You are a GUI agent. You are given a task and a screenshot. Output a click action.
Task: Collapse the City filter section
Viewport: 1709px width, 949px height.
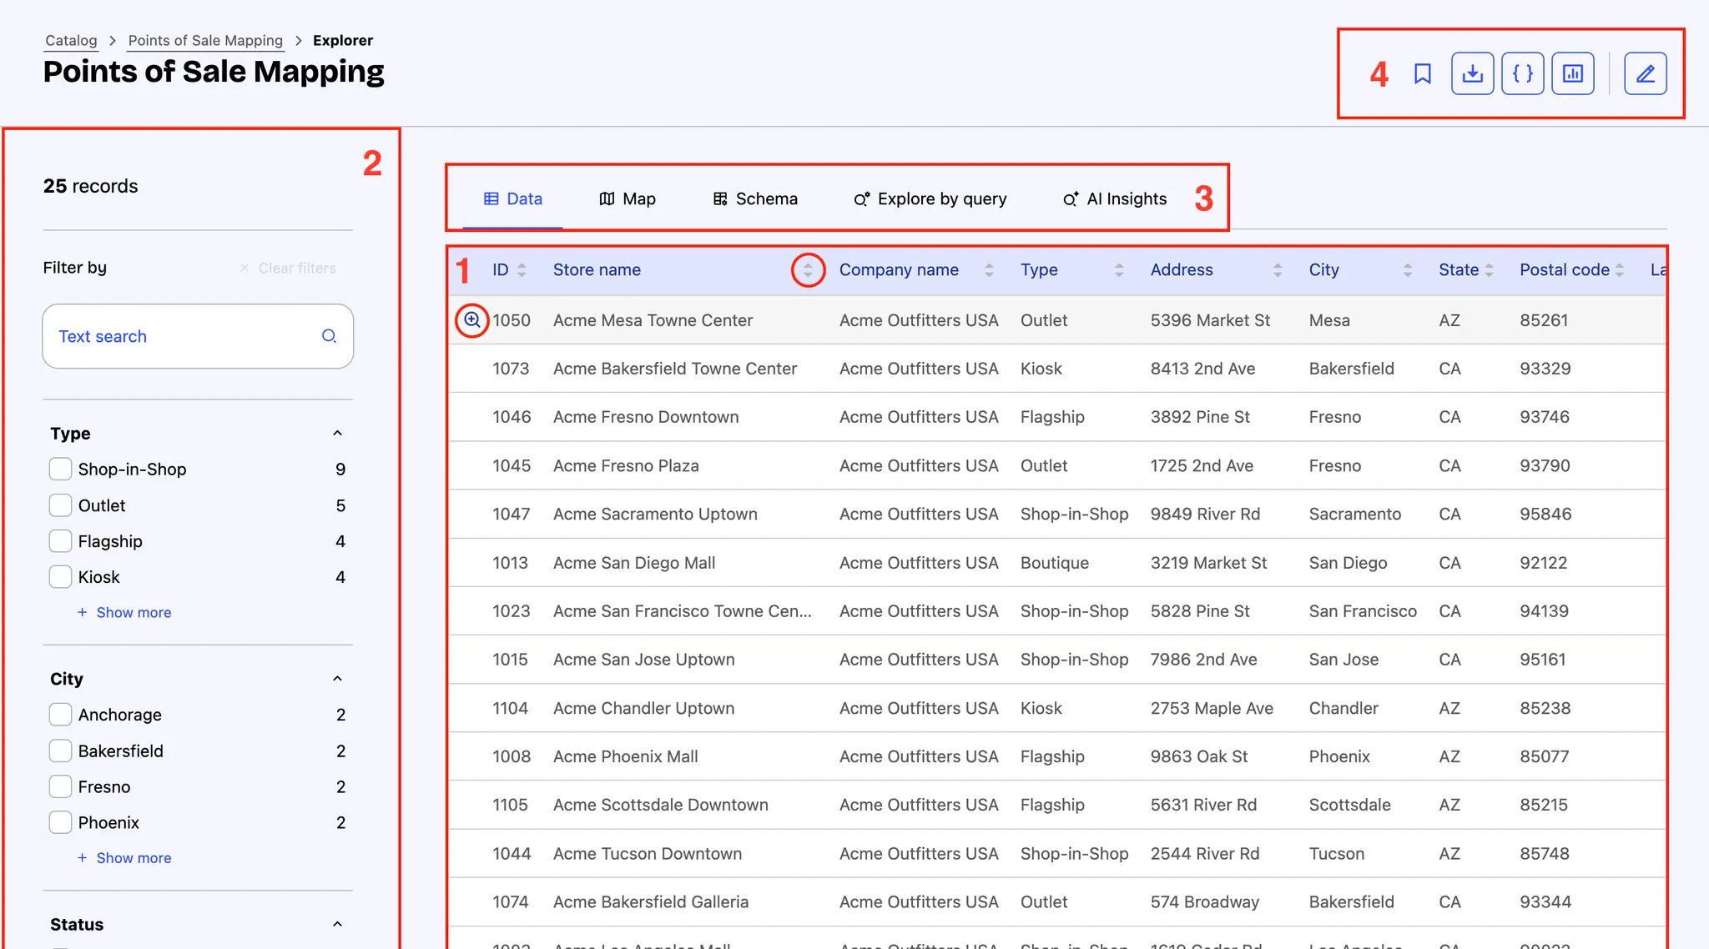pyautogui.click(x=337, y=679)
